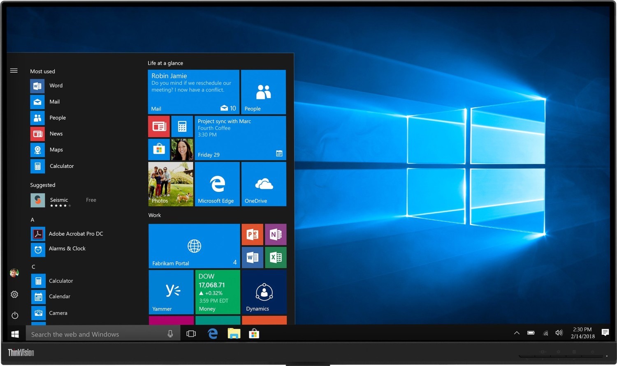Open the volume control in system tray

(x=559, y=333)
